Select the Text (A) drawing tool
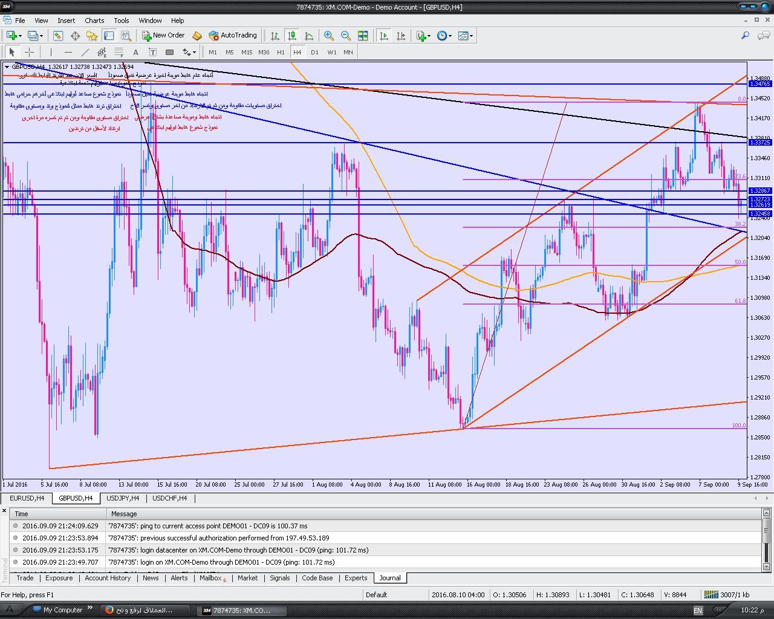The height and width of the screenshot is (619, 774). 135,52
